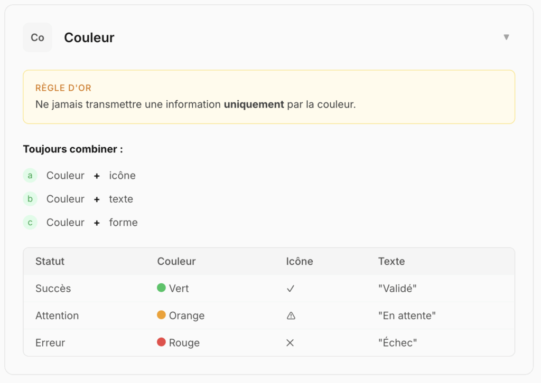This screenshot has height=383, width=541.
Task: Click the Couleur section heading
Action: click(89, 37)
